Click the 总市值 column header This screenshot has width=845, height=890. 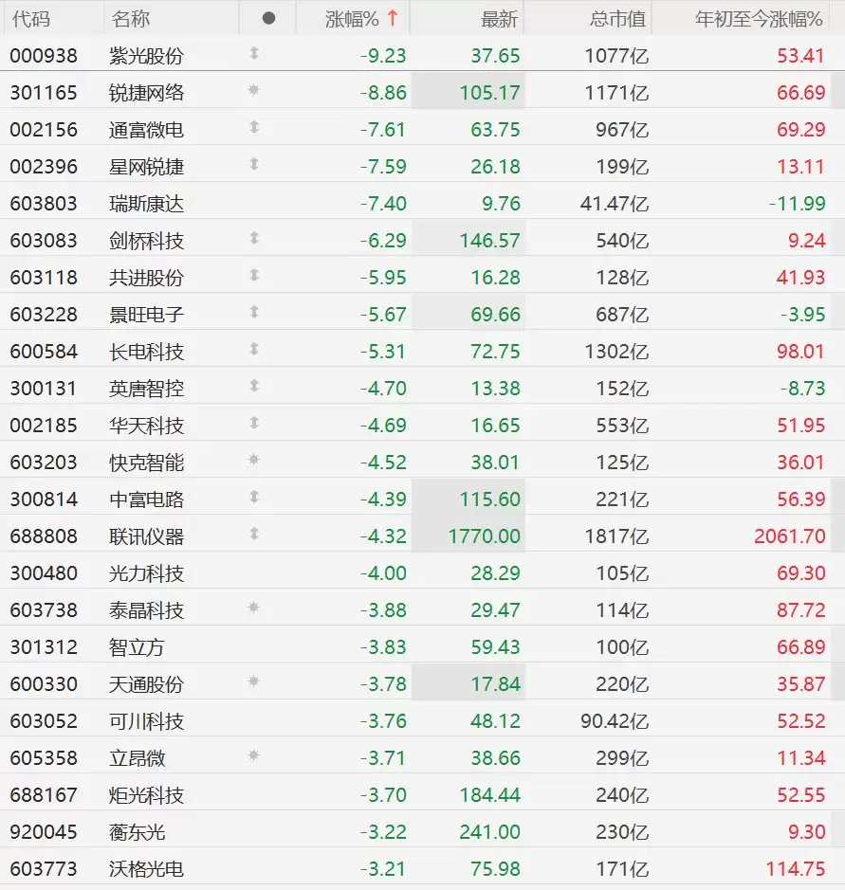pyautogui.click(x=617, y=19)
